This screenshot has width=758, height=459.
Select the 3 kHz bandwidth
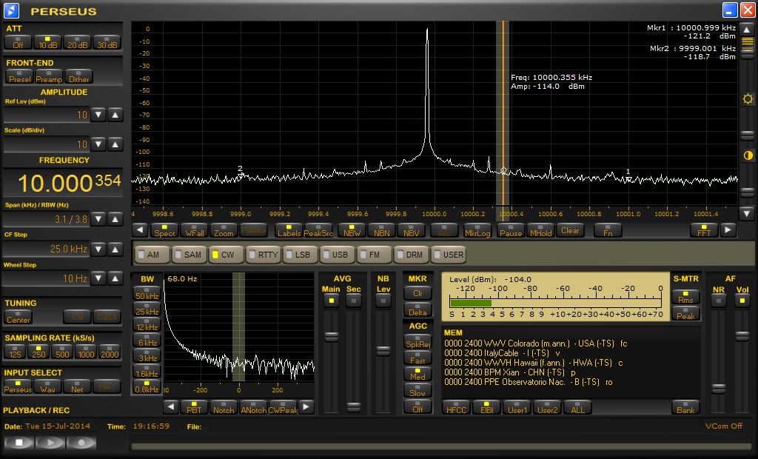point(147,356)
